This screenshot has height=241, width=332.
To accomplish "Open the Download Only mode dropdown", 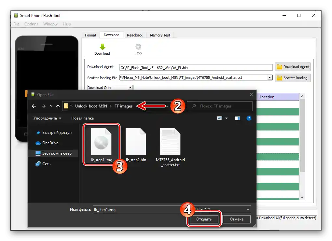I will (110, 87).
